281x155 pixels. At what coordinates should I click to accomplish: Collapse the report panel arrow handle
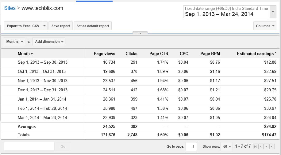coord(140,33)
